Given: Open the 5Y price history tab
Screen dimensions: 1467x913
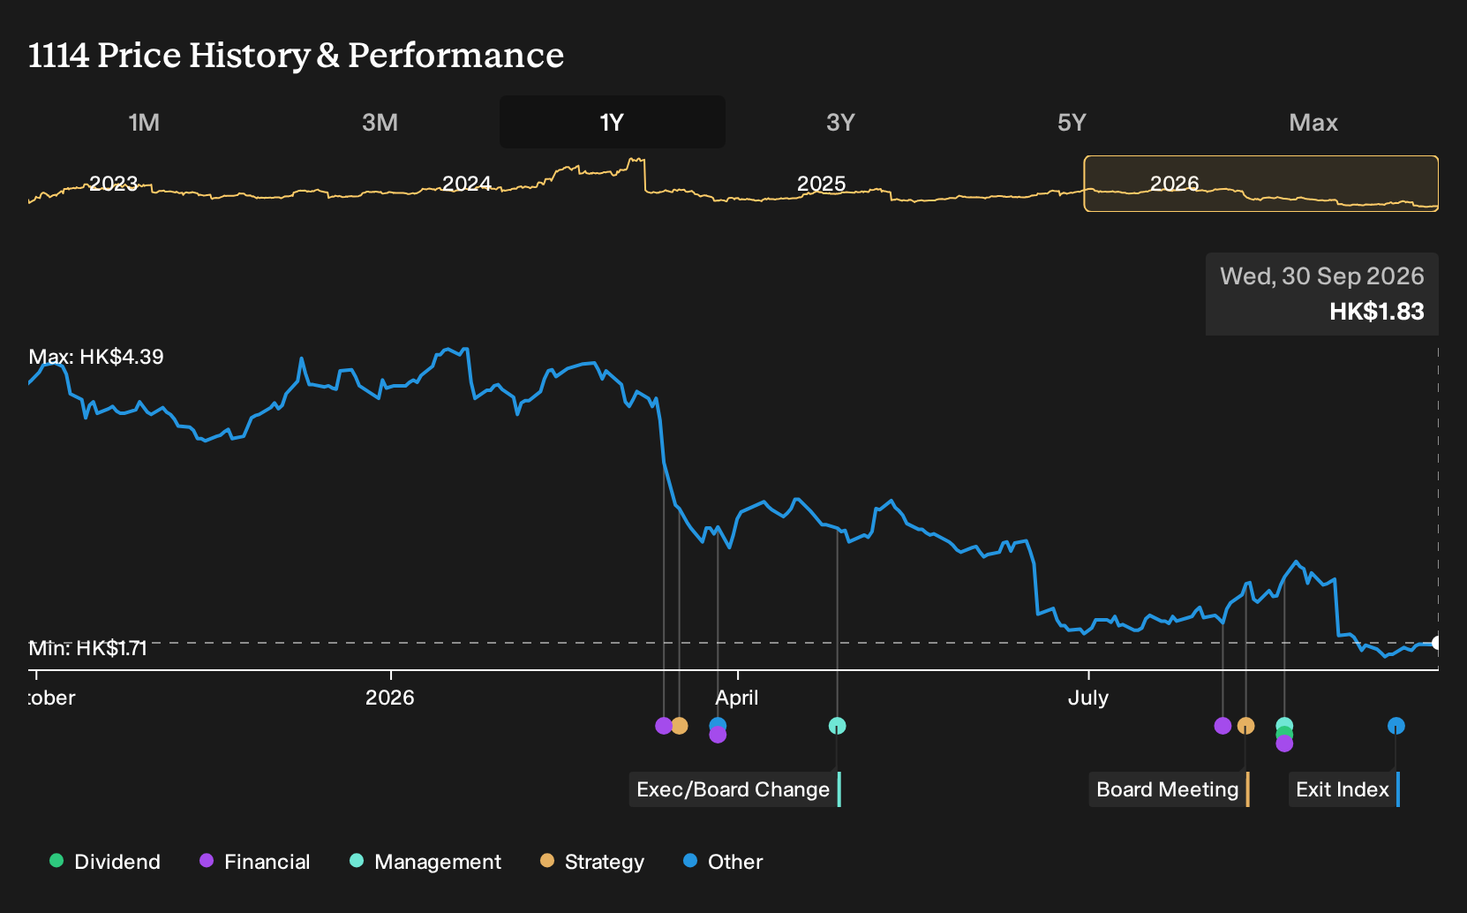Looking at the screenshot, I should tap(1072, 122).
